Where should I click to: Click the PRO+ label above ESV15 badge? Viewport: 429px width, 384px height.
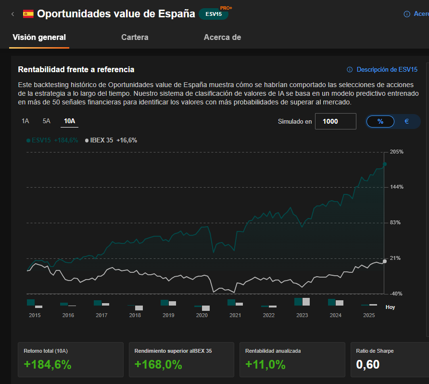tap(226, 8)
